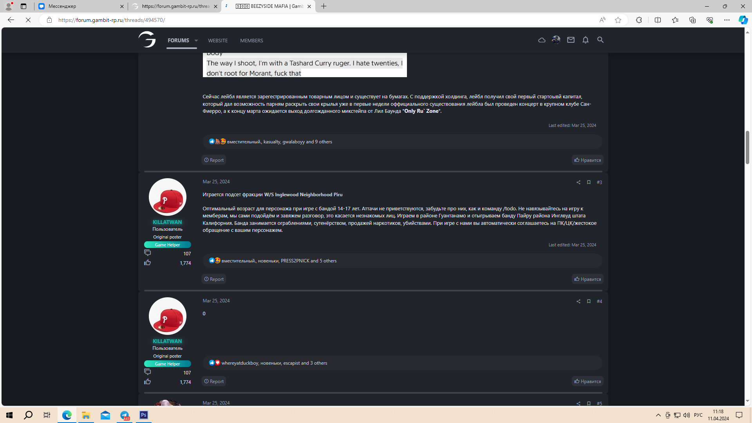
Task: Open browser extensions icon
Action: coord(639,20)
